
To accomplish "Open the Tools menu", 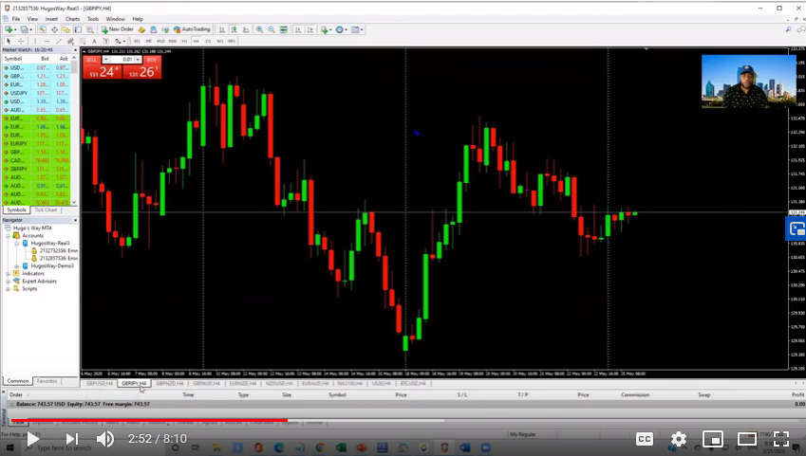I will coord(93,19).
